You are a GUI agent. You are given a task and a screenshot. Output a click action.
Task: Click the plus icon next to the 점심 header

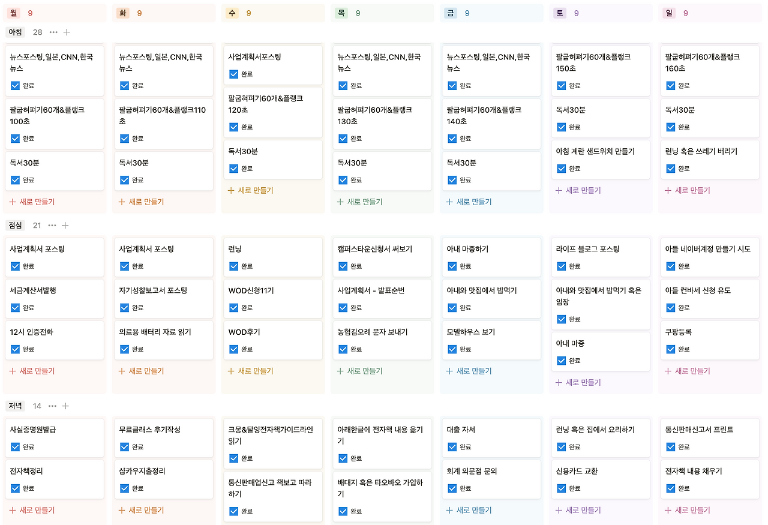pos(65,225)
